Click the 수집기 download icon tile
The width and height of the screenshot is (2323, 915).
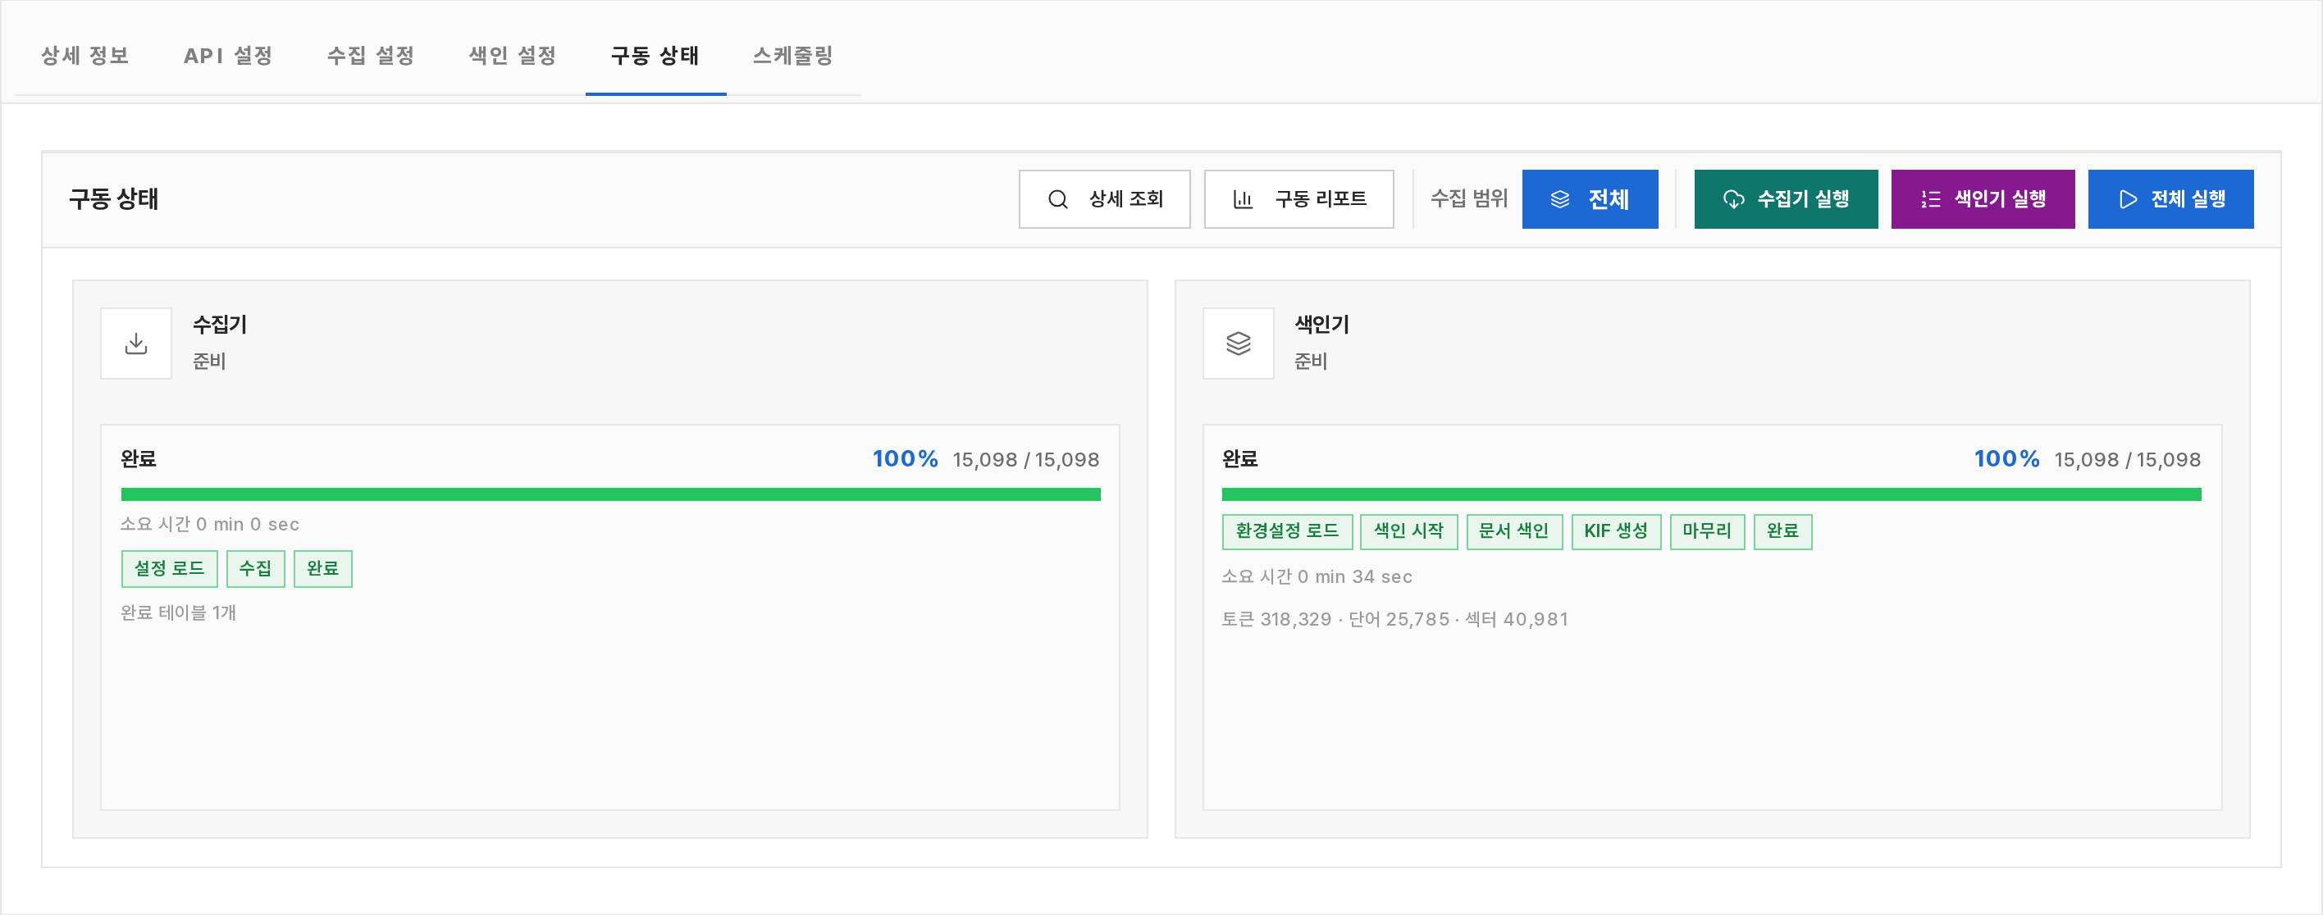click(136, 344)
